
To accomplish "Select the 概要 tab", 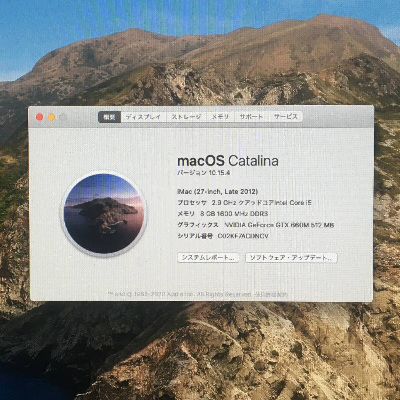I will pyautogui.click(x=109, y=117).
